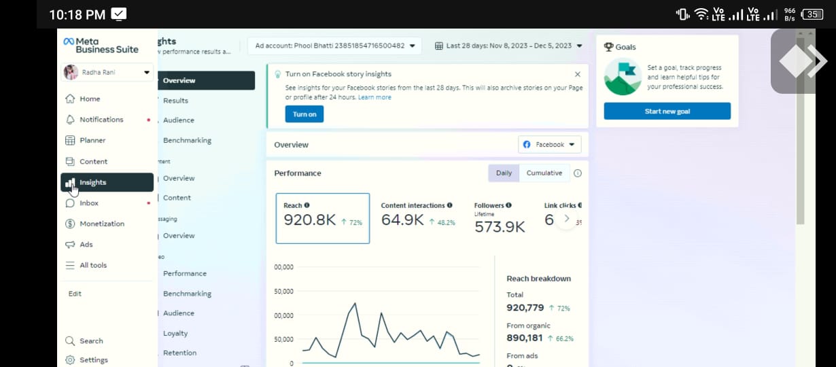This screenshot has width=836, height=367.
Task: Click the Facebook logo in platform selector
Action: pos(527,145)
